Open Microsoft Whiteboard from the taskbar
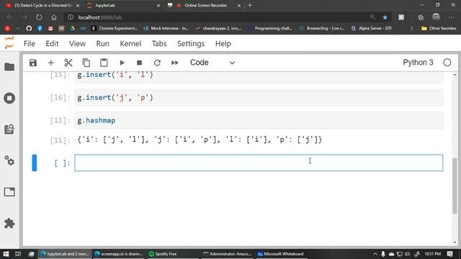 click(281, 254)
